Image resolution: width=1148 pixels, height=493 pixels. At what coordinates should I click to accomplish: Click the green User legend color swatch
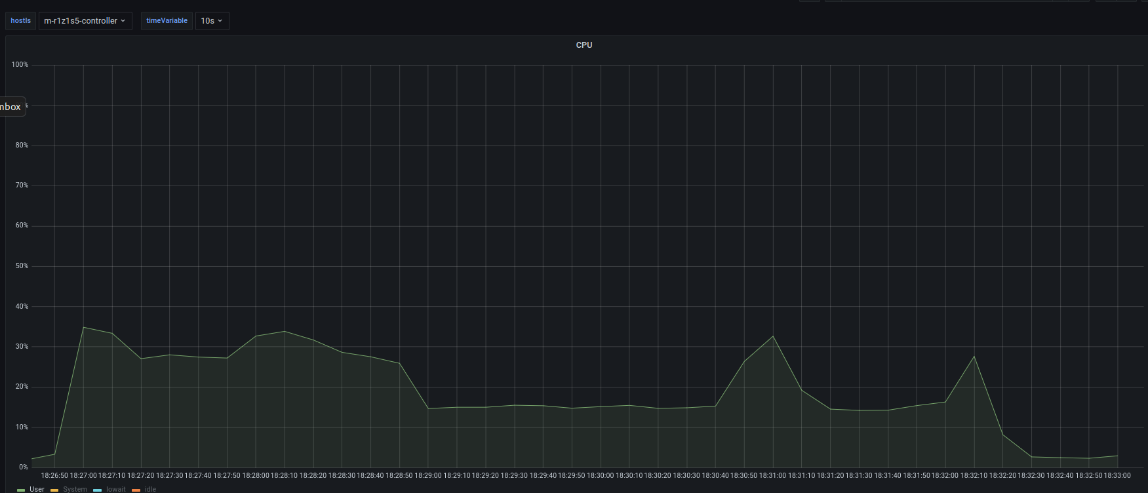(21, 490)
